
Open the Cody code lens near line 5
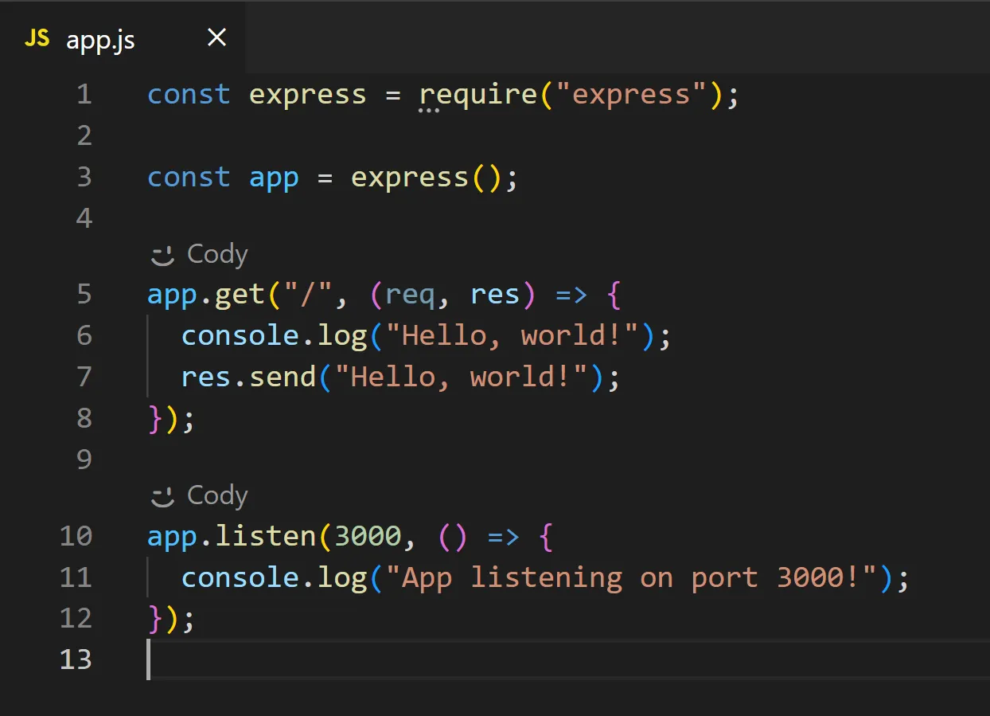(197, 253)
